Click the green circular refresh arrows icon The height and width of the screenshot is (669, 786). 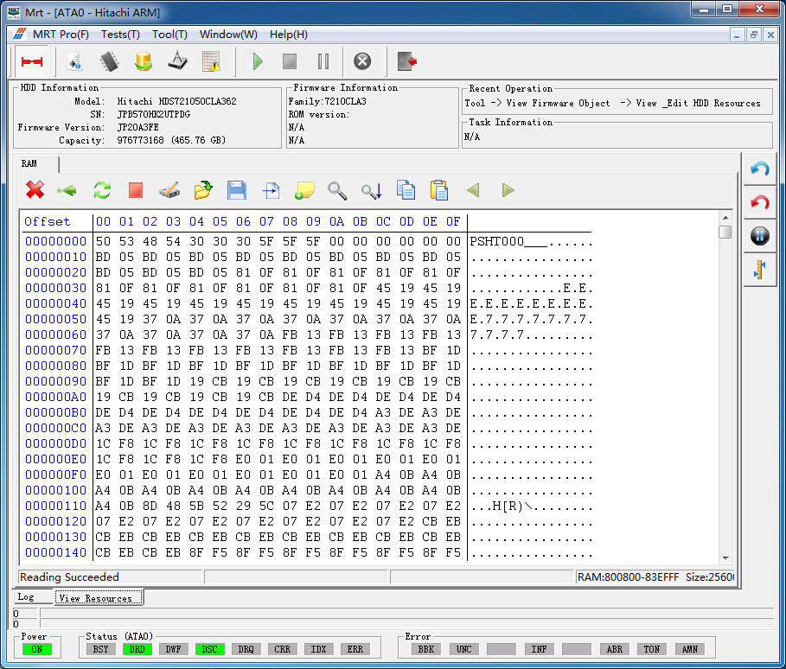click(x=102, y=190)
